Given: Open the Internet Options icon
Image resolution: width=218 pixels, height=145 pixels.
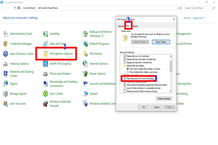Looking at the screenshot, I should [x=85, y=64].
